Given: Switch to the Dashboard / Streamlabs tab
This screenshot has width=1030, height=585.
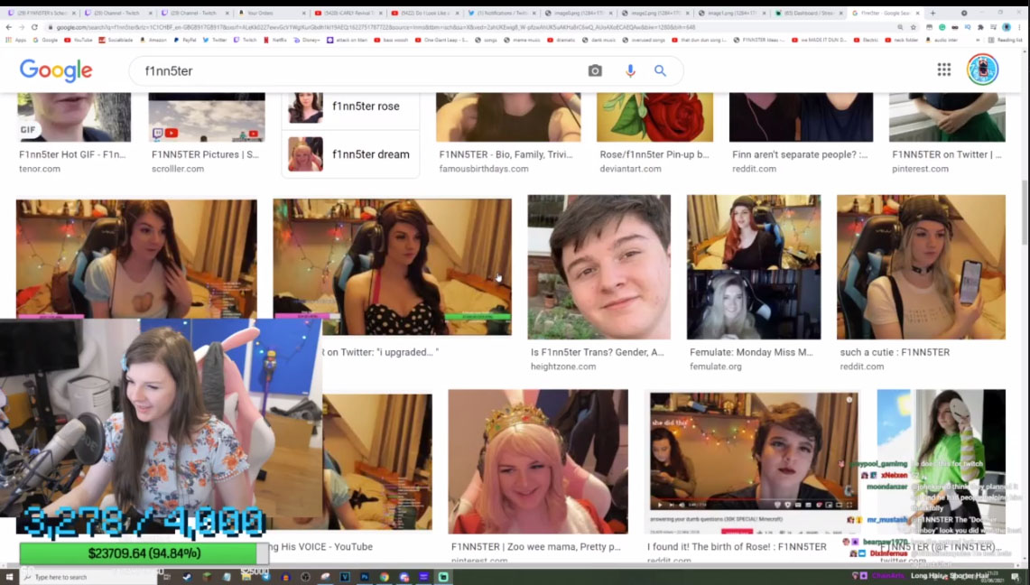Looking at the screenshot, I should 809,13.
